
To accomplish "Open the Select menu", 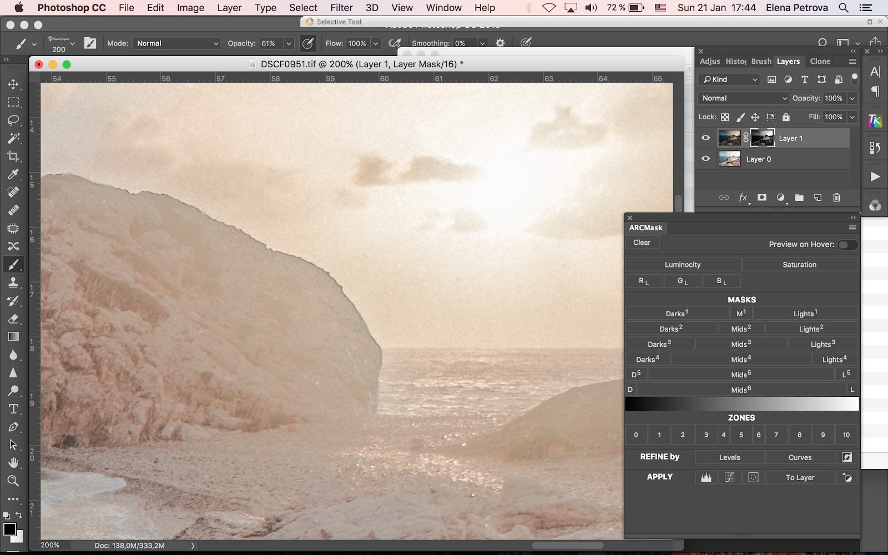I will tap(303, 8).
